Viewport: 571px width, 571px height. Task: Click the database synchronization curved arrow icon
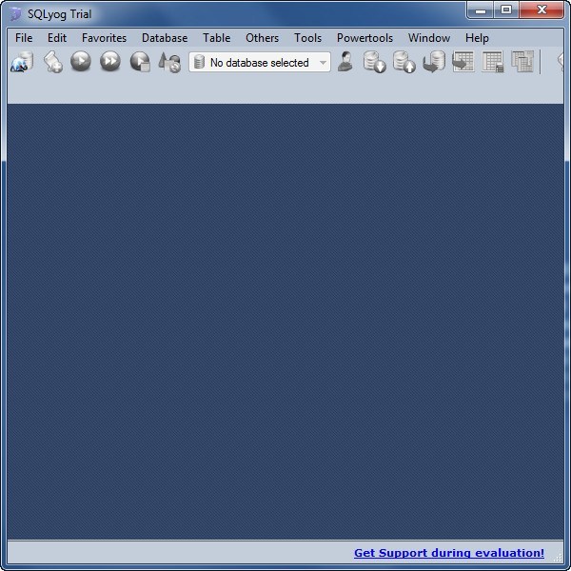(x=434, y=62)
